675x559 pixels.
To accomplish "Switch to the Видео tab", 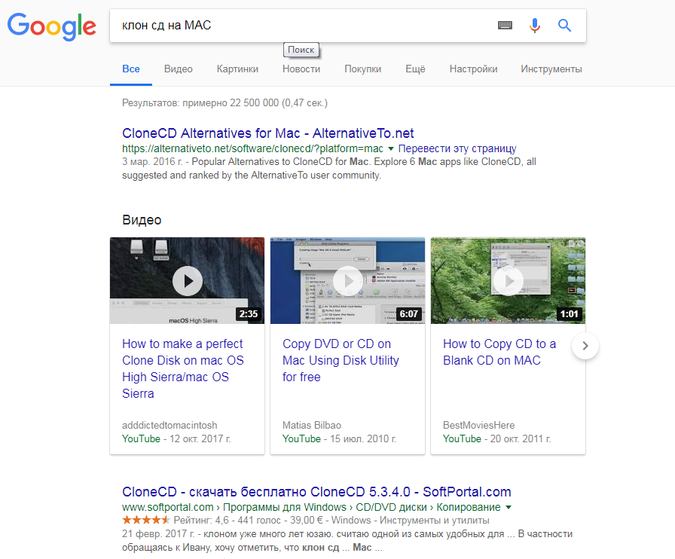I will [x=179, y=69].
